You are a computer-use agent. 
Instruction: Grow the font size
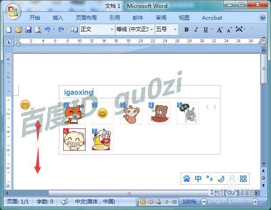point(220,30)
